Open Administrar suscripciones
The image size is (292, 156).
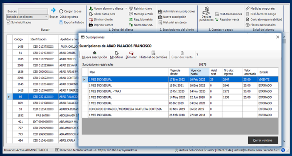point(176,12)
